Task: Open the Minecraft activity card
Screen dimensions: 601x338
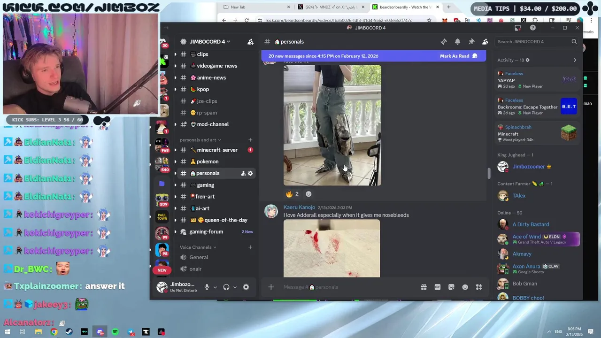Action: [538, 133]
